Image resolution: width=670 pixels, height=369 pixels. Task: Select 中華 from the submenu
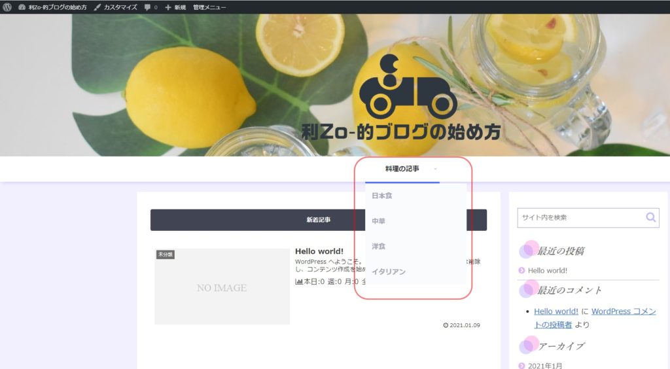pos(378,221)
